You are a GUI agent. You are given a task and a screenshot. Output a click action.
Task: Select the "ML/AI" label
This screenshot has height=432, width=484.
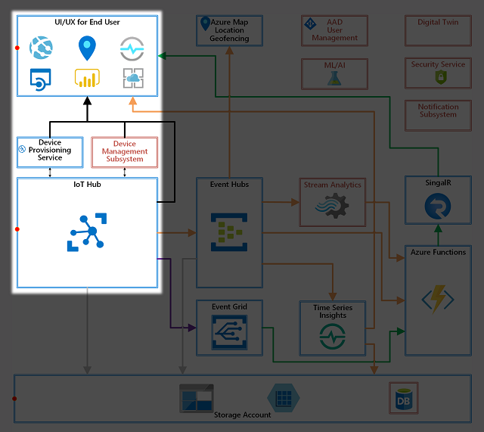coord(334,66)
